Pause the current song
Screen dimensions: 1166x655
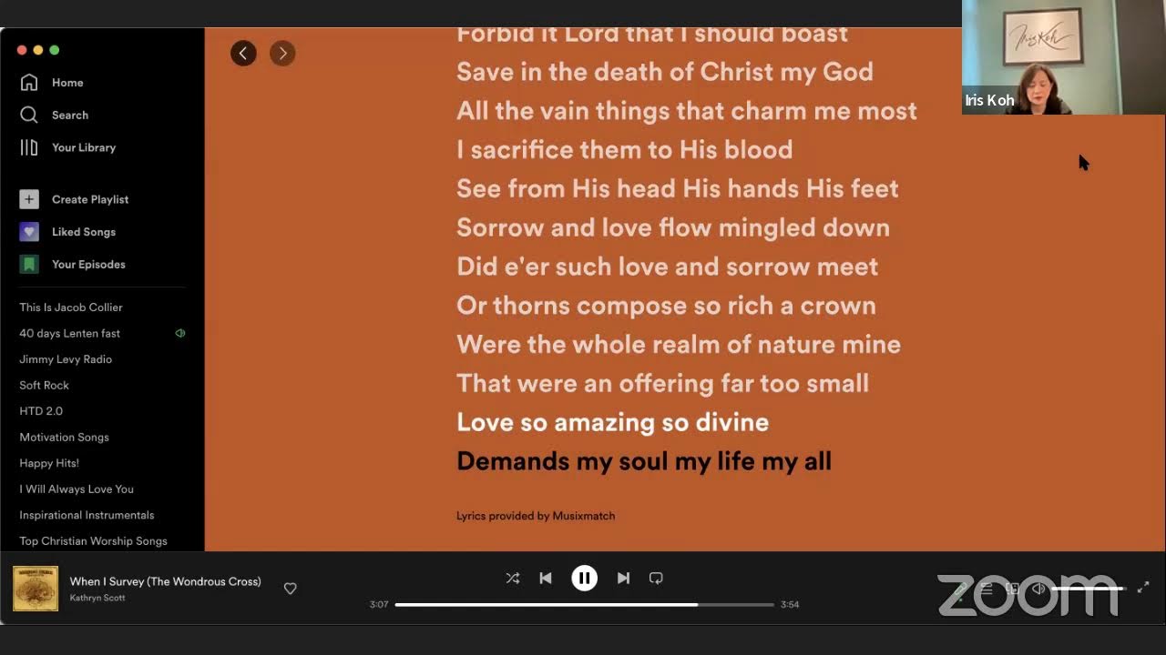click(585, 578)
